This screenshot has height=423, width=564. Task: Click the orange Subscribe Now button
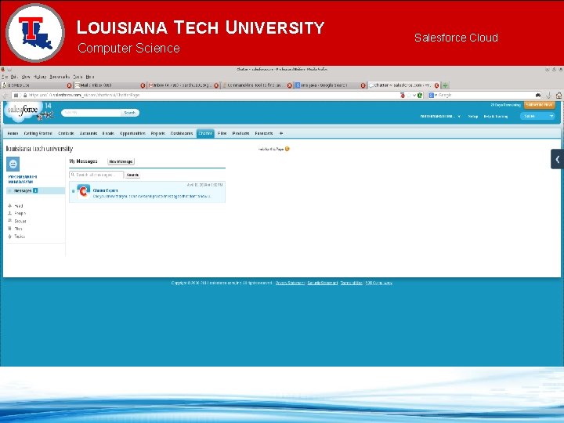[x=539, y=105]
